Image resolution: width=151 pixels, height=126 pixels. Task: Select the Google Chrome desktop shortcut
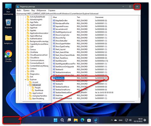(x=8, y=56)
